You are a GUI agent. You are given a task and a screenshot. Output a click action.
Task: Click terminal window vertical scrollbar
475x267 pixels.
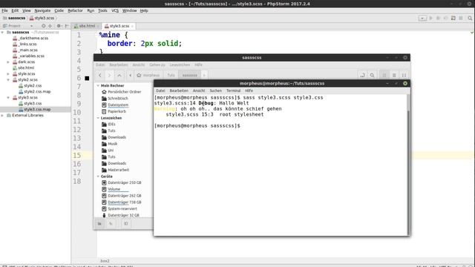coord(408,165)
